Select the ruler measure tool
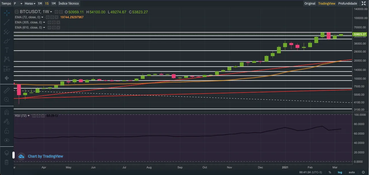The image size is (369, 175). [7, 91]
